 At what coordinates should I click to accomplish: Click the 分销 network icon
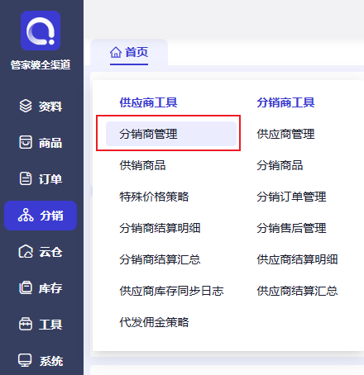click(26, 216)
